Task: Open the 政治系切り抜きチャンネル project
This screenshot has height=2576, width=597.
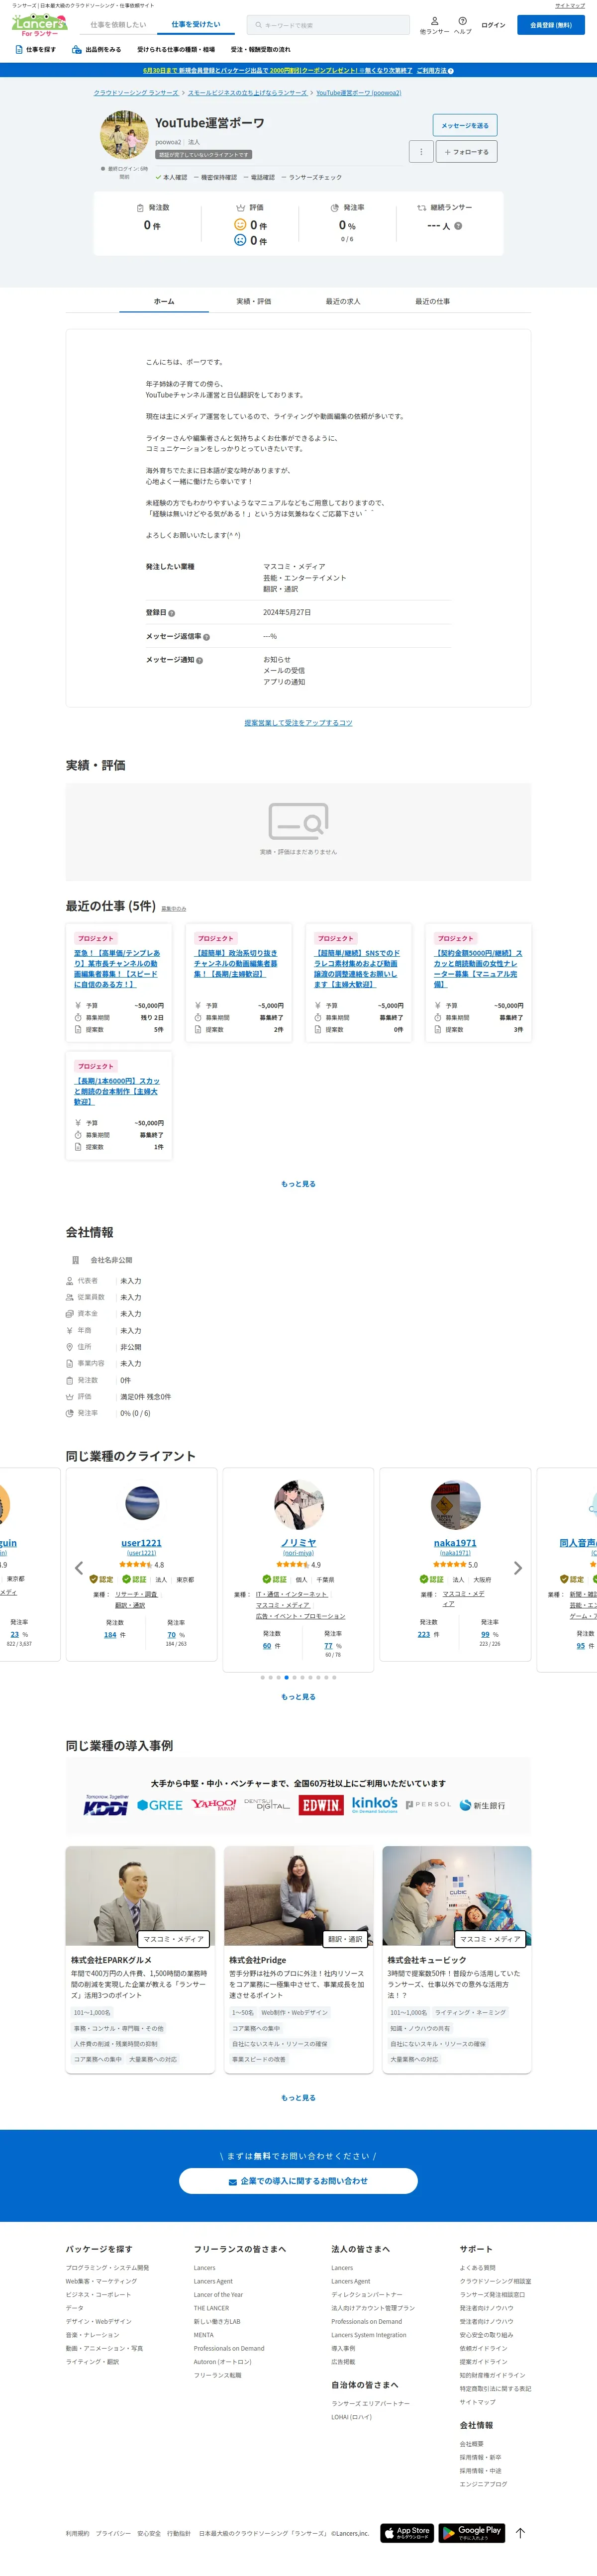Action: coord(236,964)
